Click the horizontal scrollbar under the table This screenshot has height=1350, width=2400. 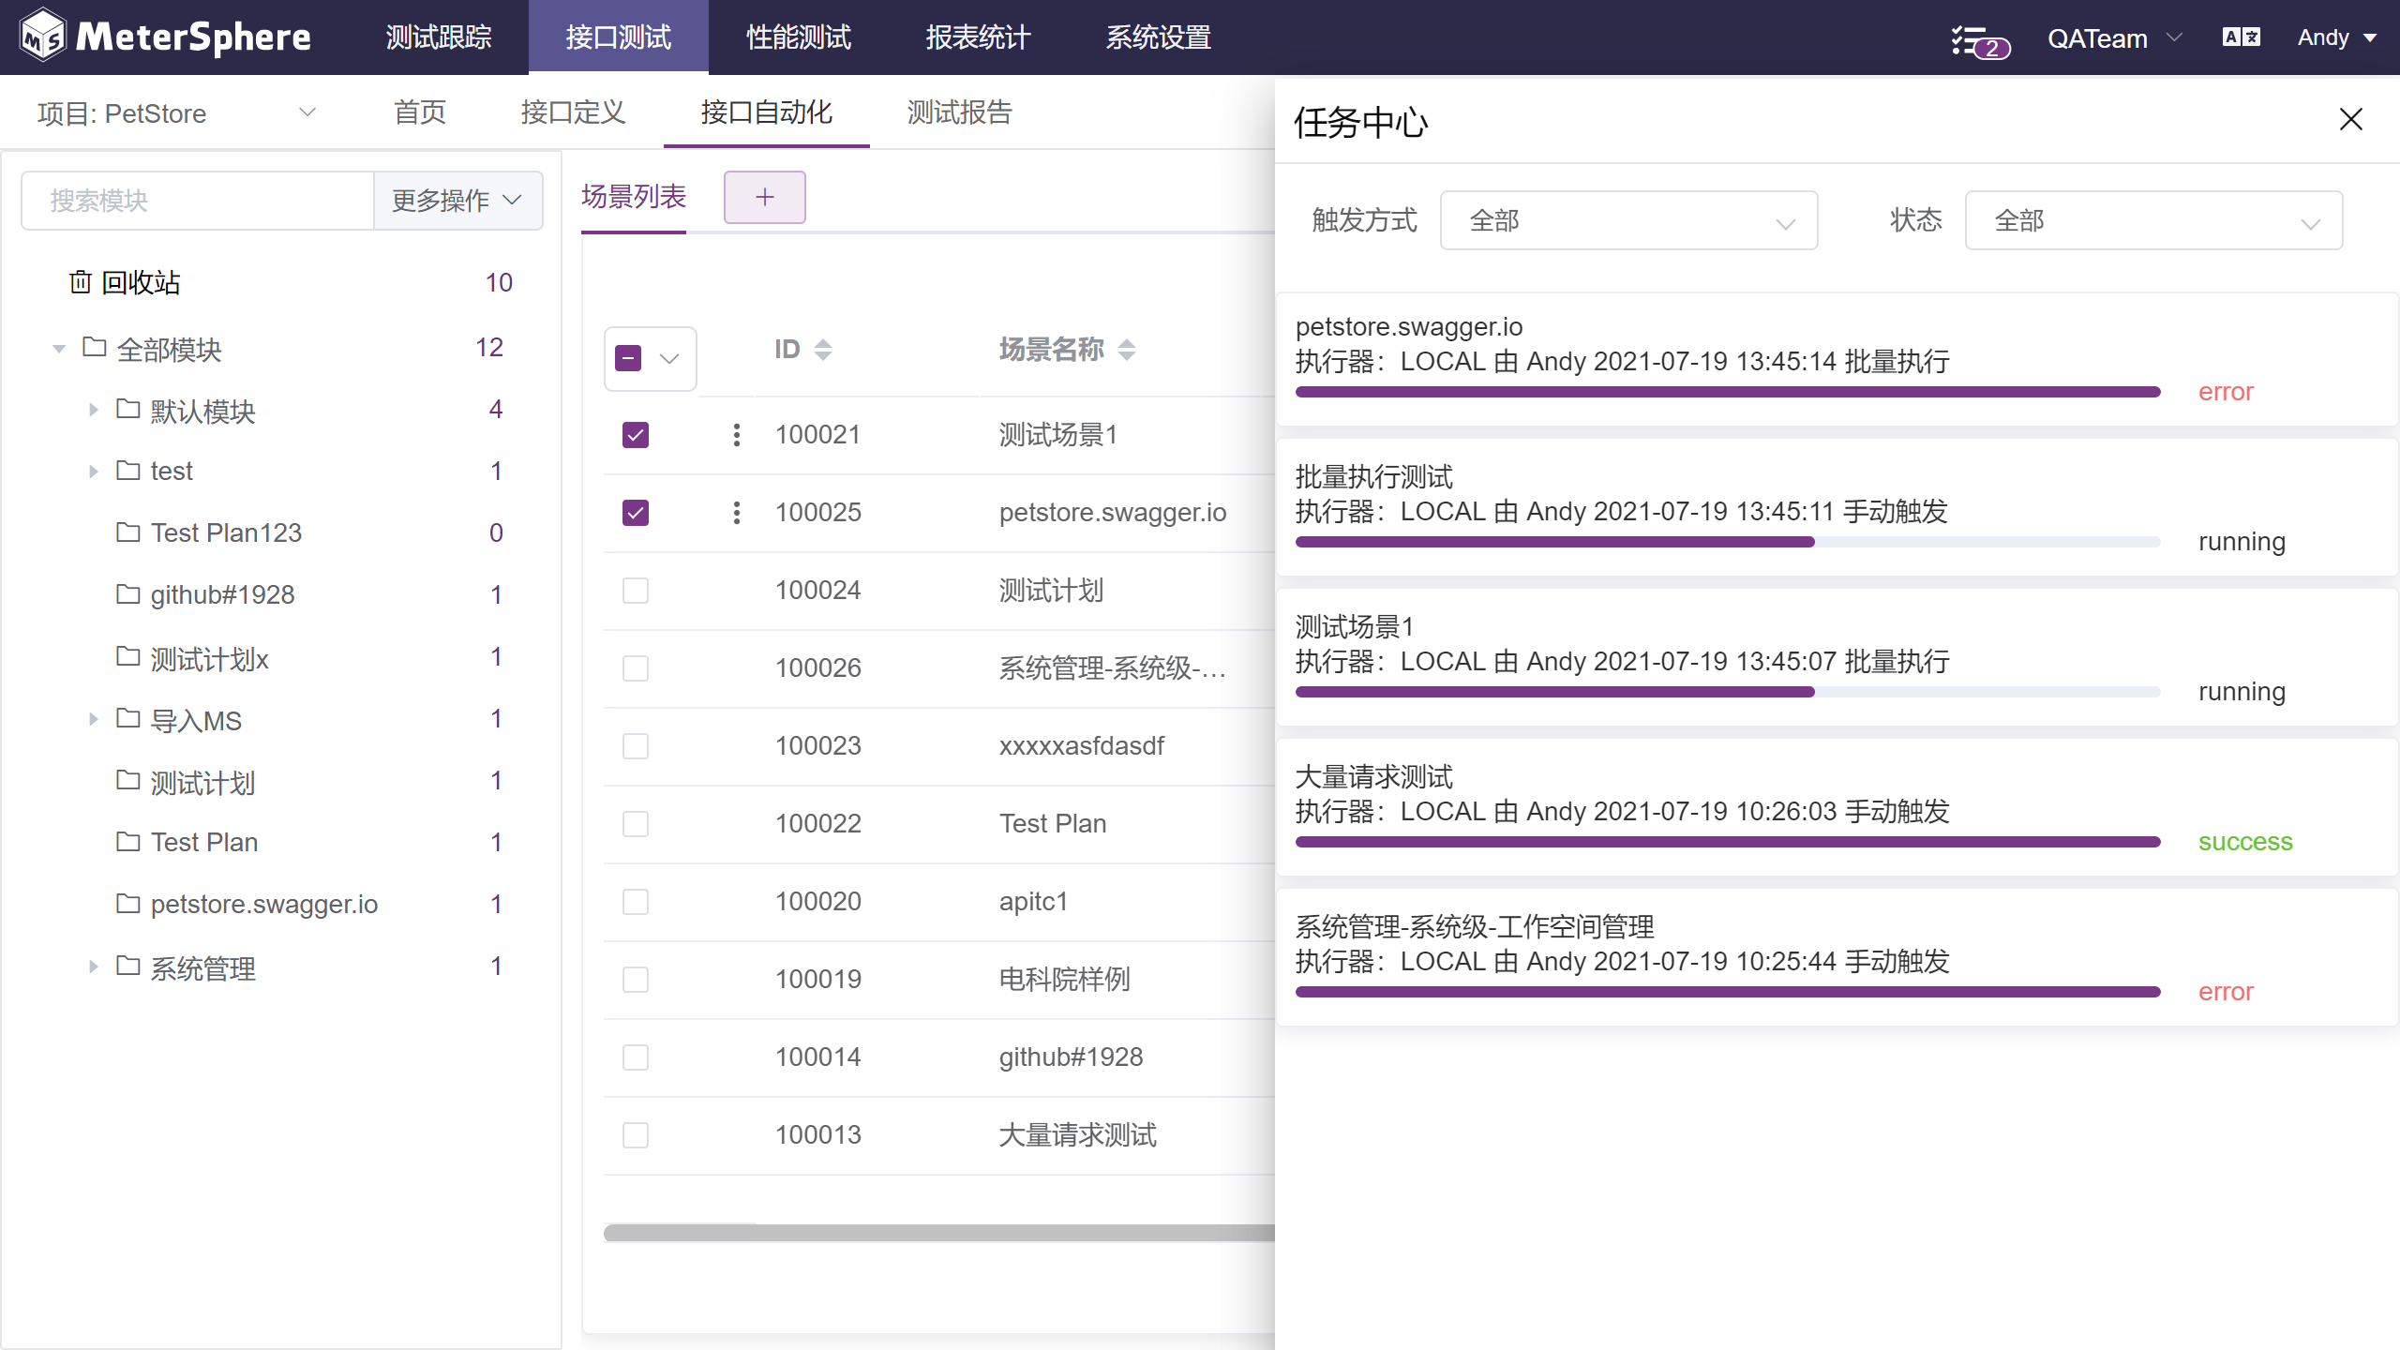939,1233
